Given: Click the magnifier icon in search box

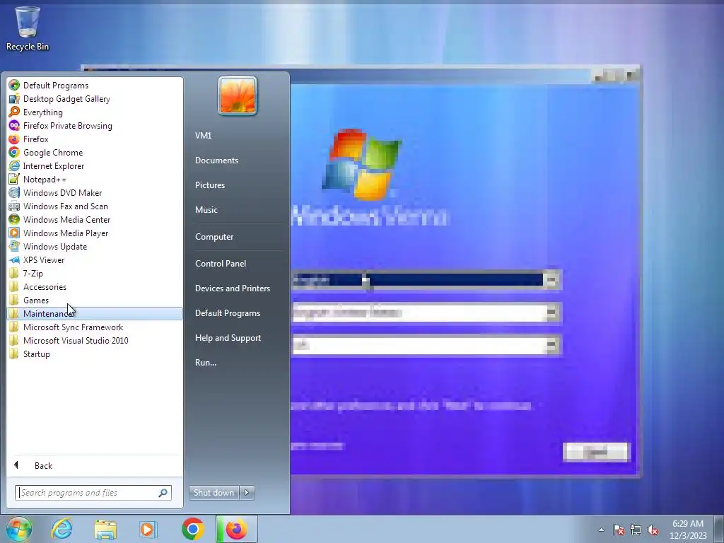Looking at the screenshot, I should pos(163,493).
